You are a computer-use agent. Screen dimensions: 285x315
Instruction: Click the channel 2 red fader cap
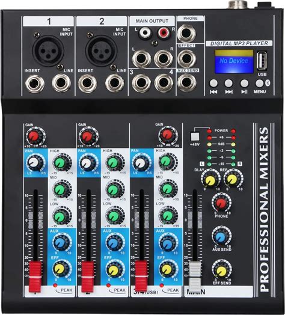(x=88, y=277)
